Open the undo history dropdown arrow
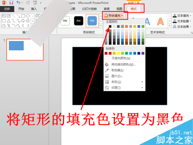The width and height of the screenshot is (193, 145). coord(22,3)
